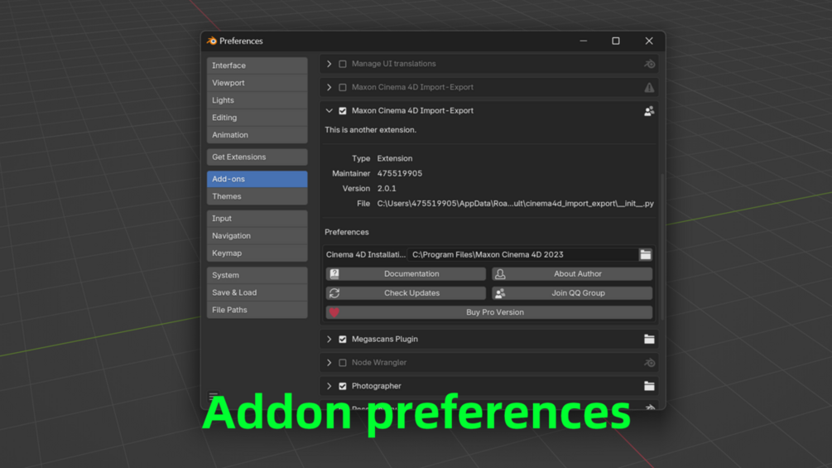Maximize the Preferences window
The width and height of the screenshot is (832, 468).
coord(615,41)
